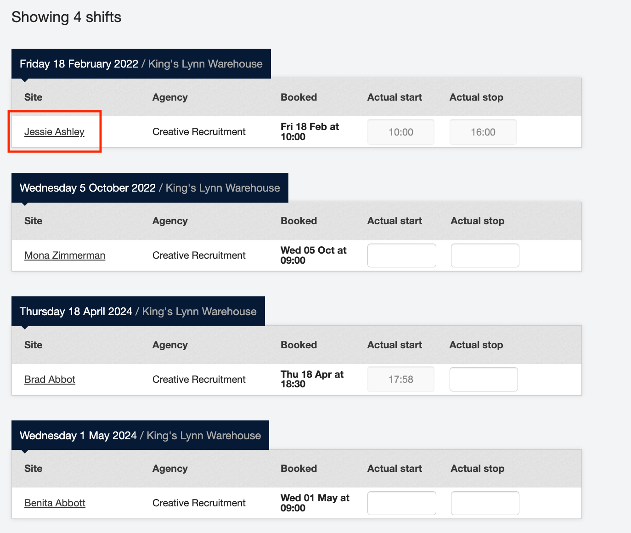Click the actual stop field showing 16:00
The image size is (631, 533).
coord(483,132)
